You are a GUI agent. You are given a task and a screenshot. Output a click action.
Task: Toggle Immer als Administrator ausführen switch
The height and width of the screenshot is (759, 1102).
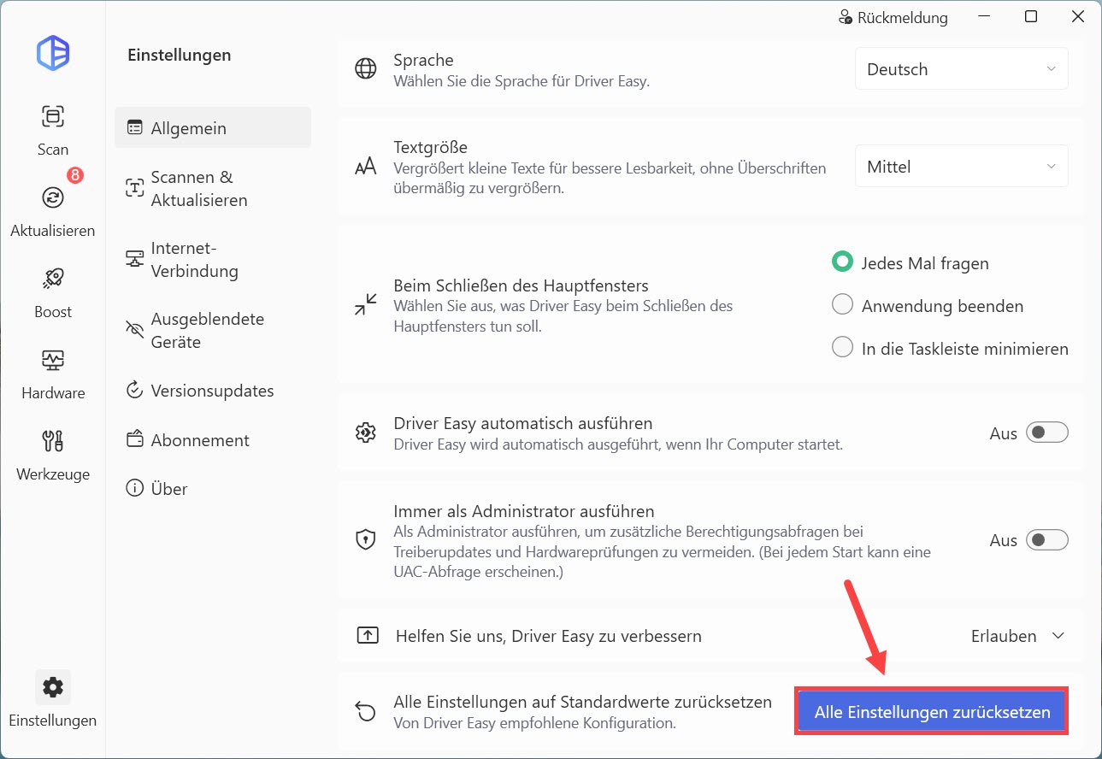pyautogui.click(x=1047, y=540)
